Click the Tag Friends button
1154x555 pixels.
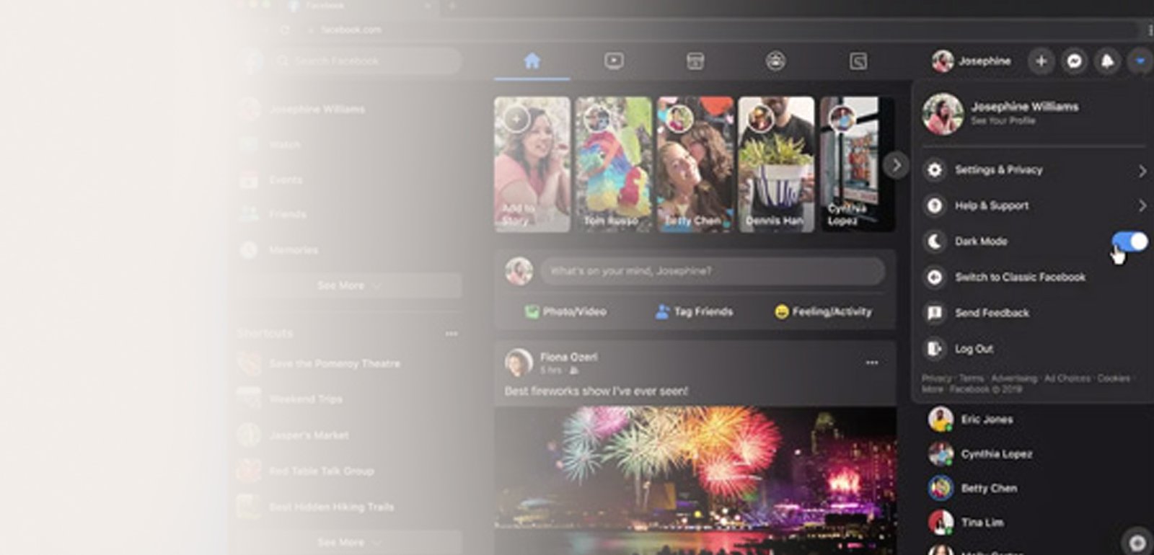694,311
